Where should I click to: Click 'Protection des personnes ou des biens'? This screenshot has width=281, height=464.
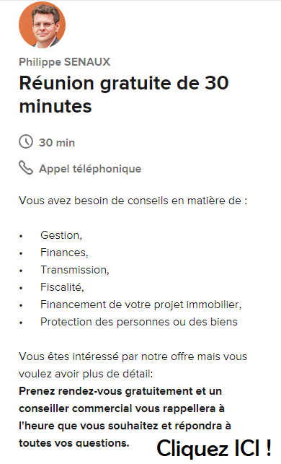pos(139,322)
